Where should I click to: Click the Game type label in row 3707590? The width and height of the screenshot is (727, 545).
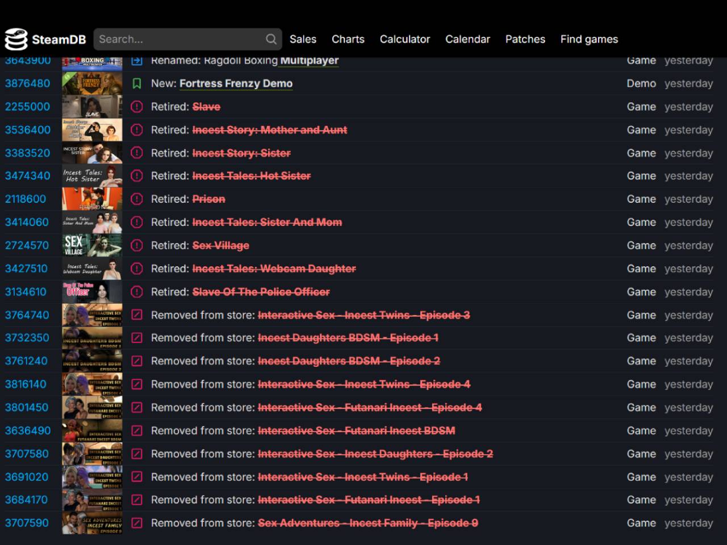(x=641, y=523)
